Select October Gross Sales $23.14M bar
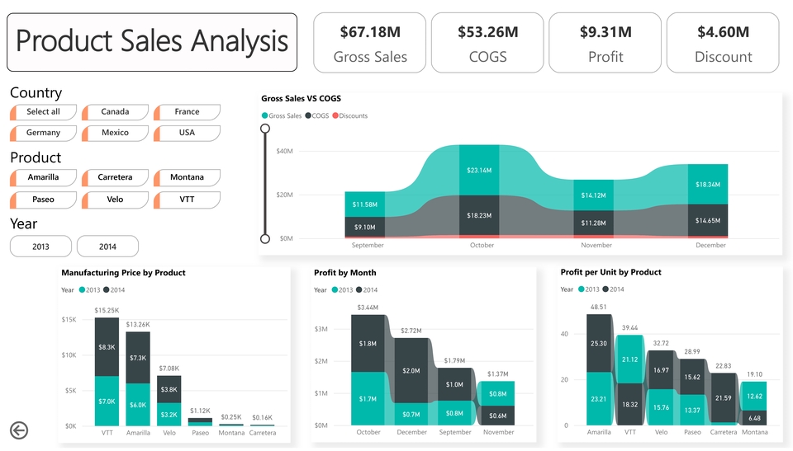Viewport: 793px width, 451px height. pyautogui.click(x=479, y=170)
